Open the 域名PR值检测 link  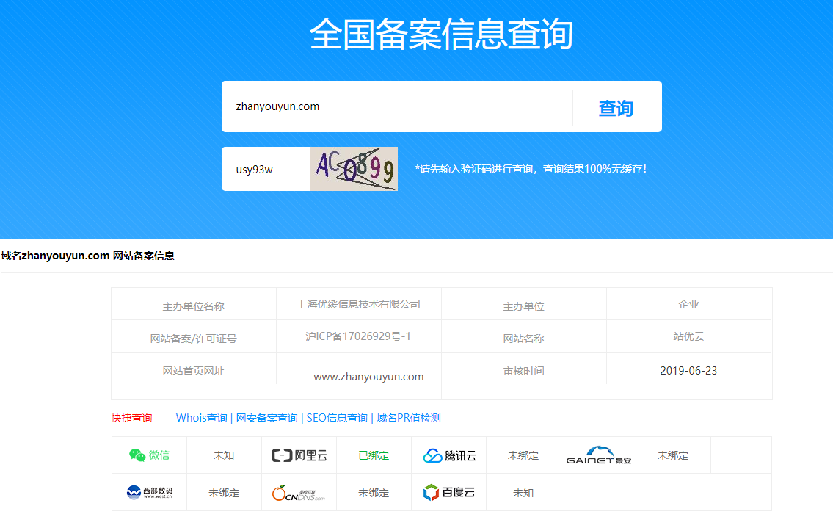(408, 418)
